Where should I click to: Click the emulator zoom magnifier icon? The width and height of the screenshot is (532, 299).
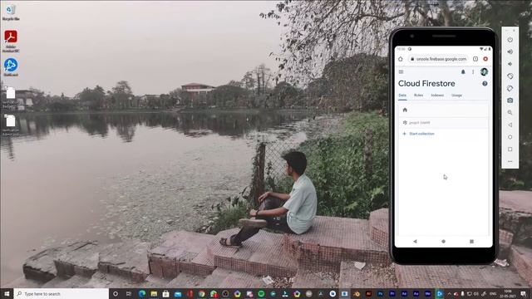510,113
